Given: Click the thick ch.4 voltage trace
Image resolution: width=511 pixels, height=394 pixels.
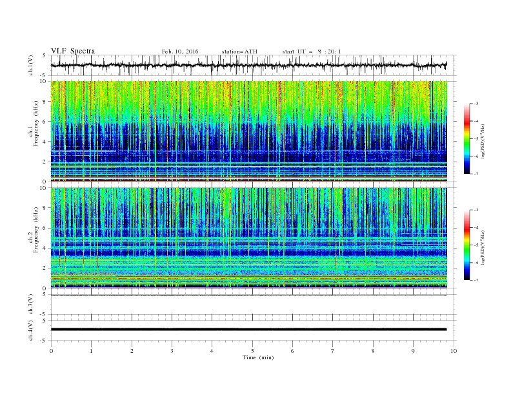Looking at the screenshot, I should click(248, 330).
